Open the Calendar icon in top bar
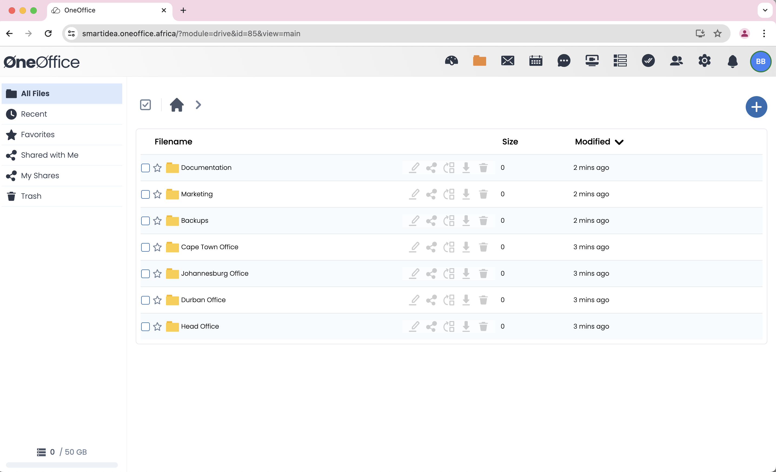 (536, 61)
